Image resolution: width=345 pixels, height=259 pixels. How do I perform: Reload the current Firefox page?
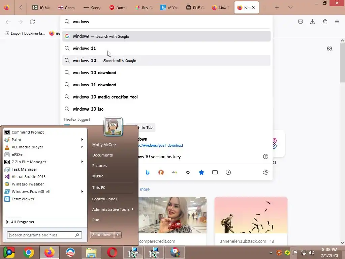(x=32, y=22)
